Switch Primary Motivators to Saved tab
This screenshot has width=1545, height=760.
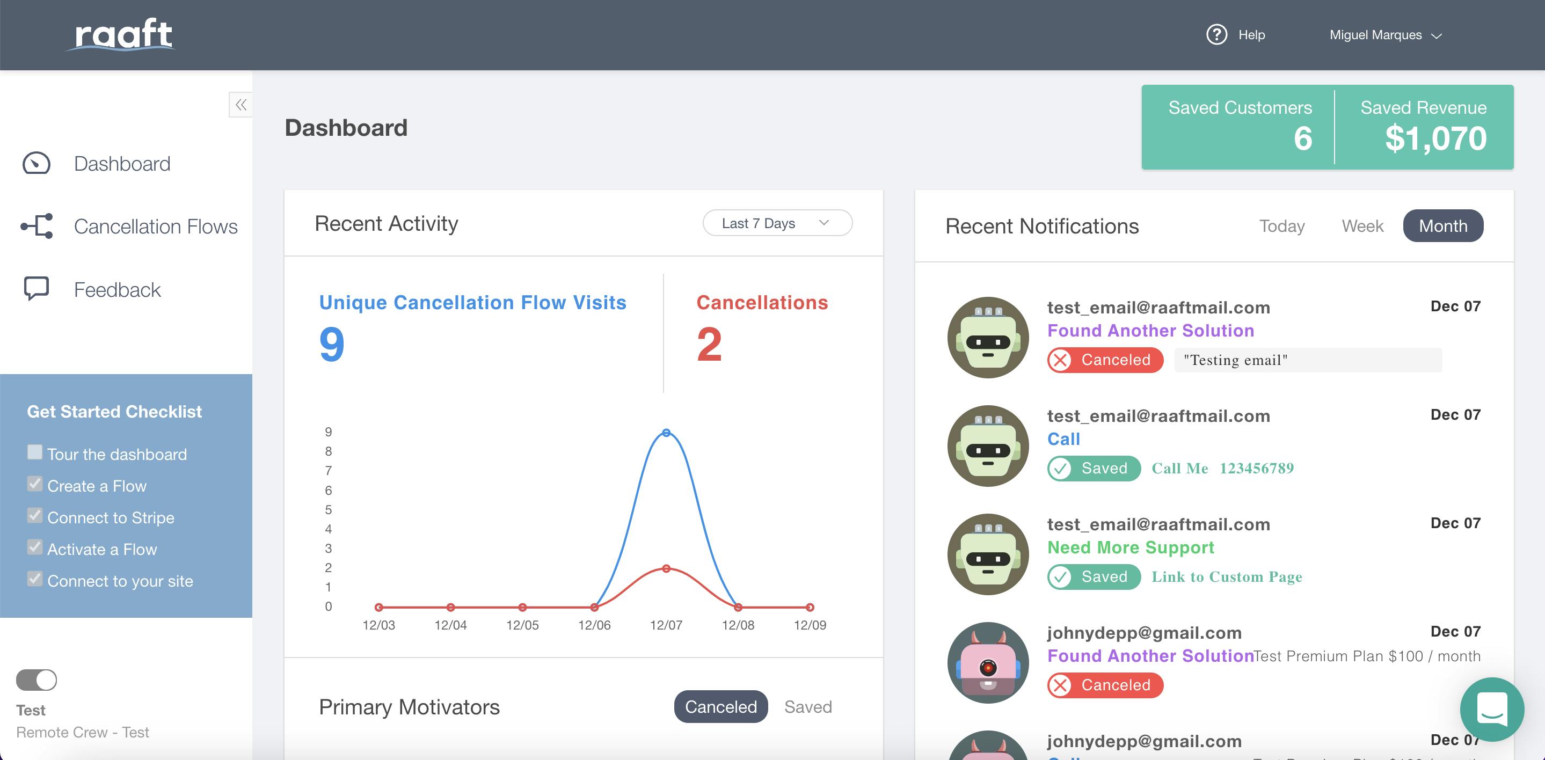[808, 707]
